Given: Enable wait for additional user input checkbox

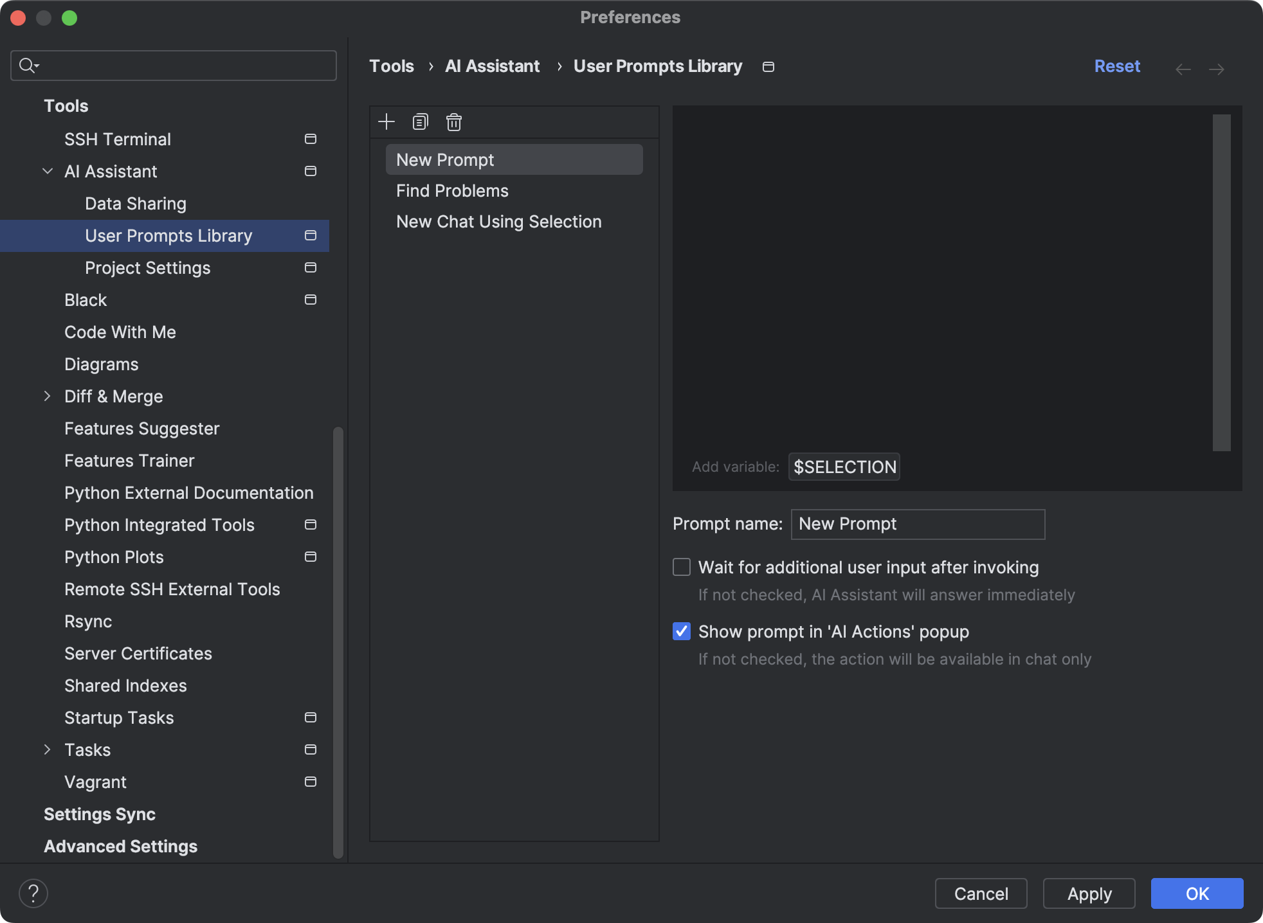Looking at the screenshot, I should click(682, 567).
